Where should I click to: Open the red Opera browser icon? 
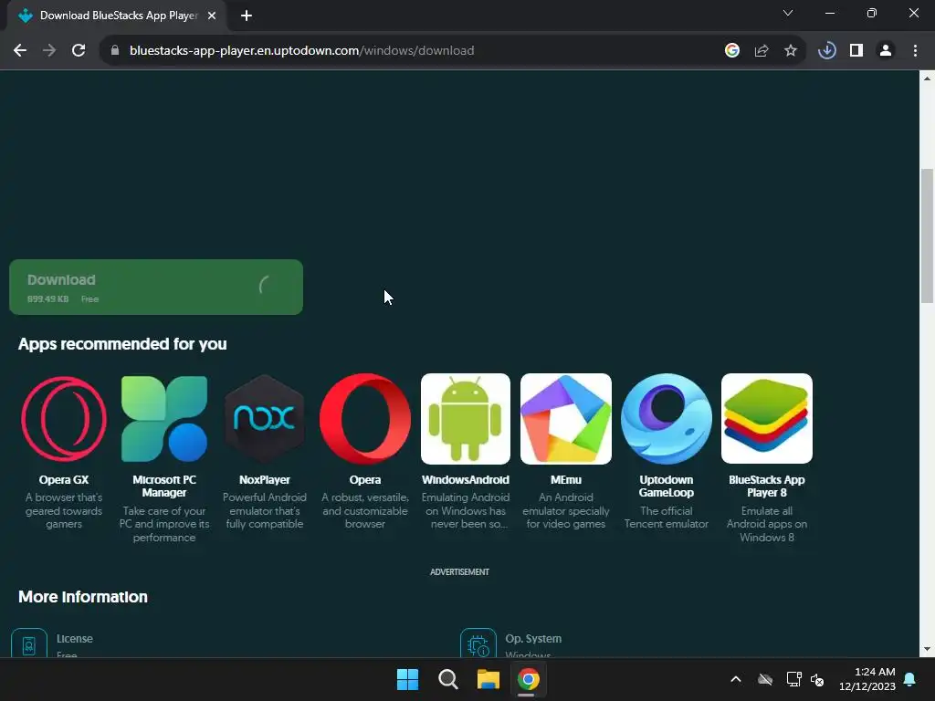(x=365, y=418)
